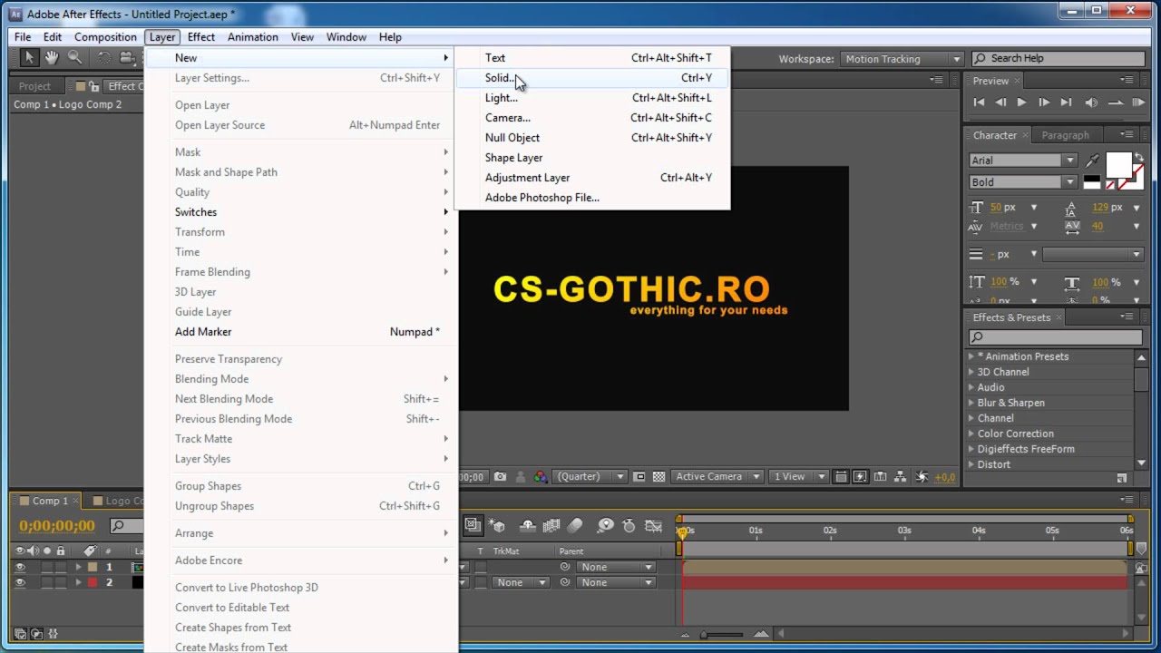Expand the Animation Presets category
This screenshot has height=653, width=1161.
(x=971, y=356)
